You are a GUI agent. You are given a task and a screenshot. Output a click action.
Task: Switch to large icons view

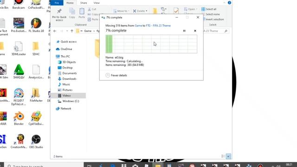click(x=228, y=156)
